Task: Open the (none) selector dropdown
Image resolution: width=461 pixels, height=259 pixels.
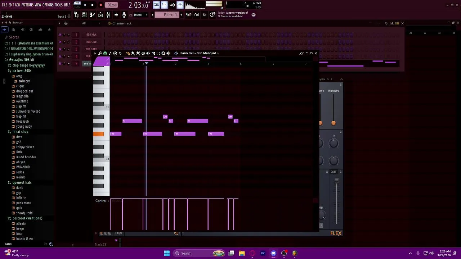Action: pos(141,15)
